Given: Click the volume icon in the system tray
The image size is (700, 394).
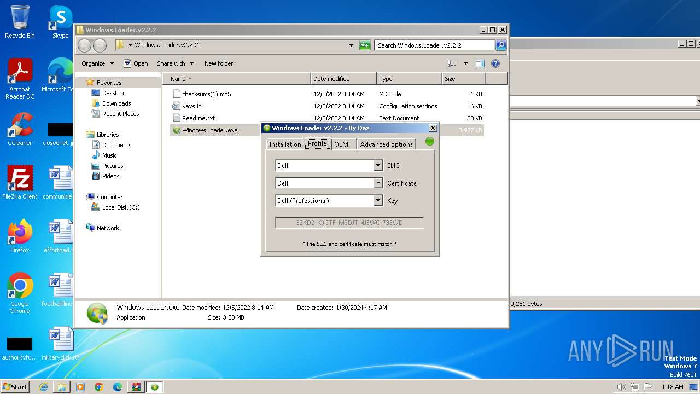Looking at the screenshot, I should click(621, 387).
